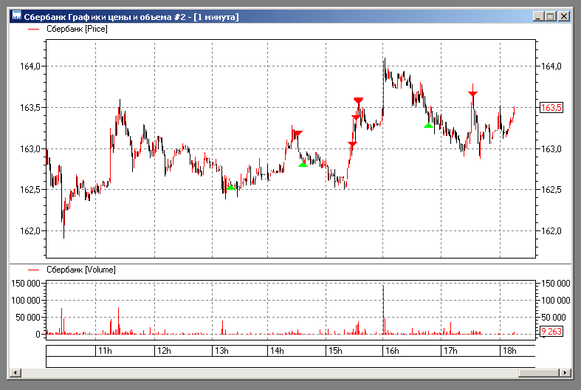The image size is (581, 390).
Task: Click the 162,0 left price axis label
Action: click(x=30, y=231)
